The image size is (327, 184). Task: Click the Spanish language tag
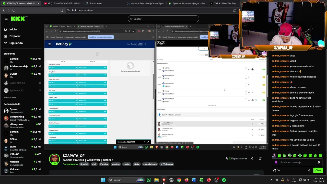(84, 164)
